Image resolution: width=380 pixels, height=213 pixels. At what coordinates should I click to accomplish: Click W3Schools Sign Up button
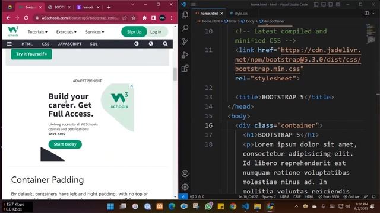pyautogui.click(x=134, y=32)
